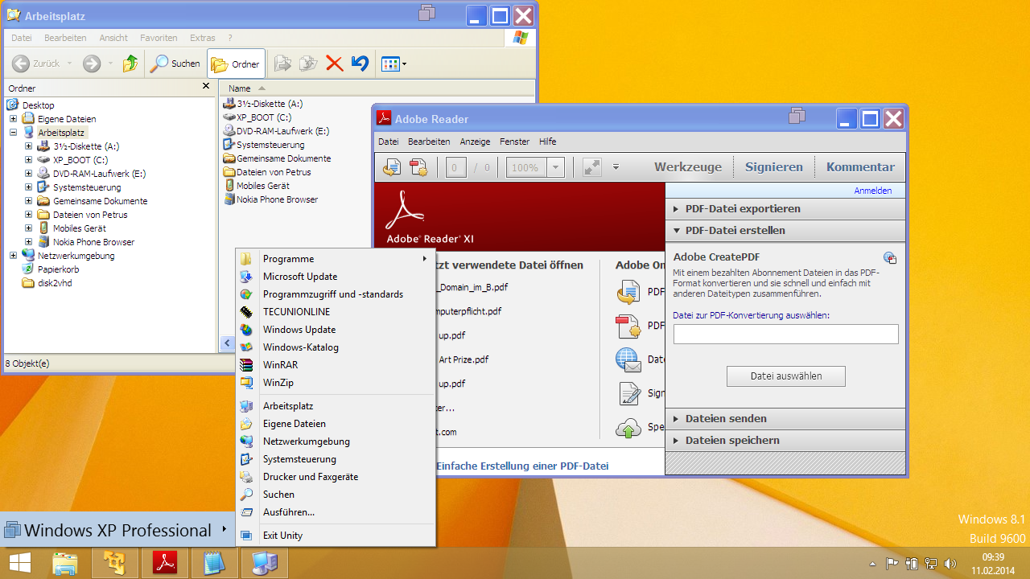Viewport: 1030px width, 579px height.
Task: Click the PDF conversion file path input field
Action: 785,334
